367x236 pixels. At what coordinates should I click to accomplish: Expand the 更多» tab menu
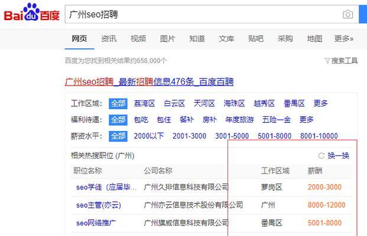tap(344, 38)
